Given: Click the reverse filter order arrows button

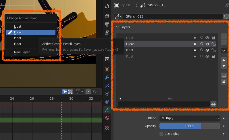Looking at the screenshot, I should 213,104.
